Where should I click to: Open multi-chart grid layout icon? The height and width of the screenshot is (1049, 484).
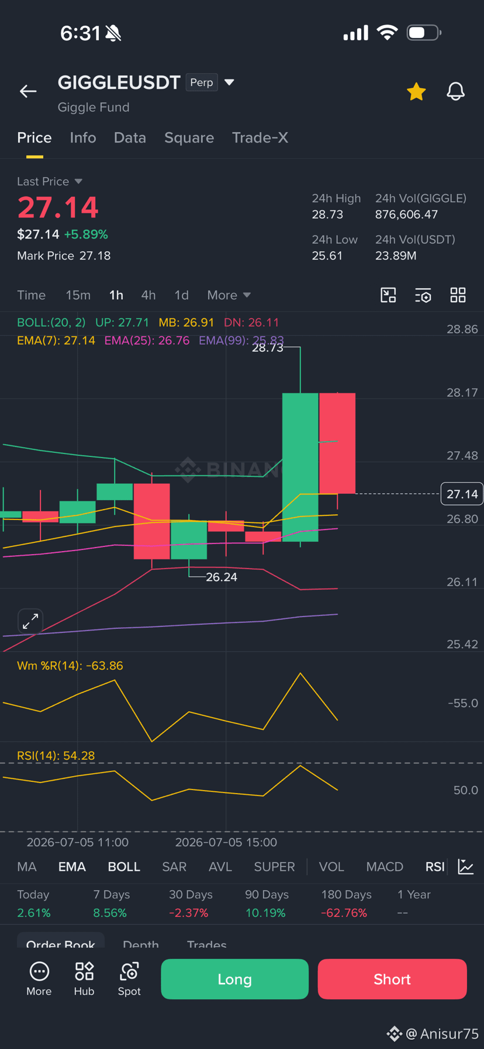click(x=458, y=295)
